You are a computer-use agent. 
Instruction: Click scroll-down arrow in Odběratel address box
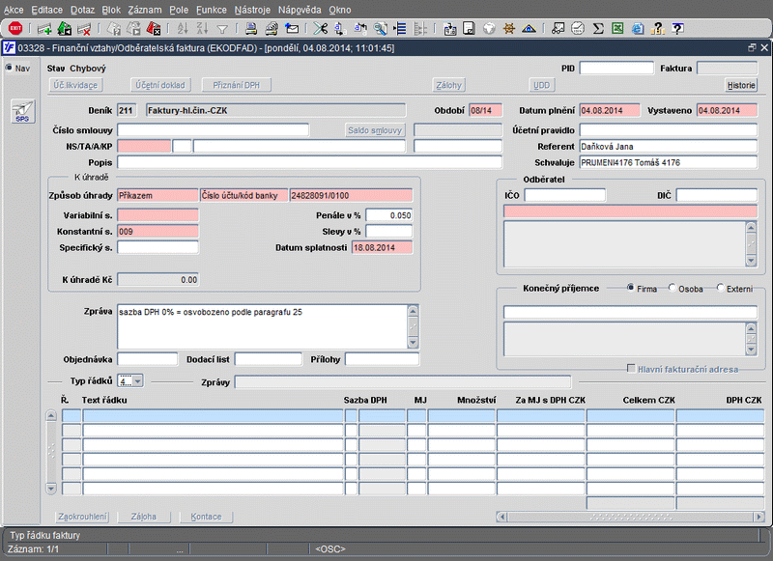(x=750, y=260)
